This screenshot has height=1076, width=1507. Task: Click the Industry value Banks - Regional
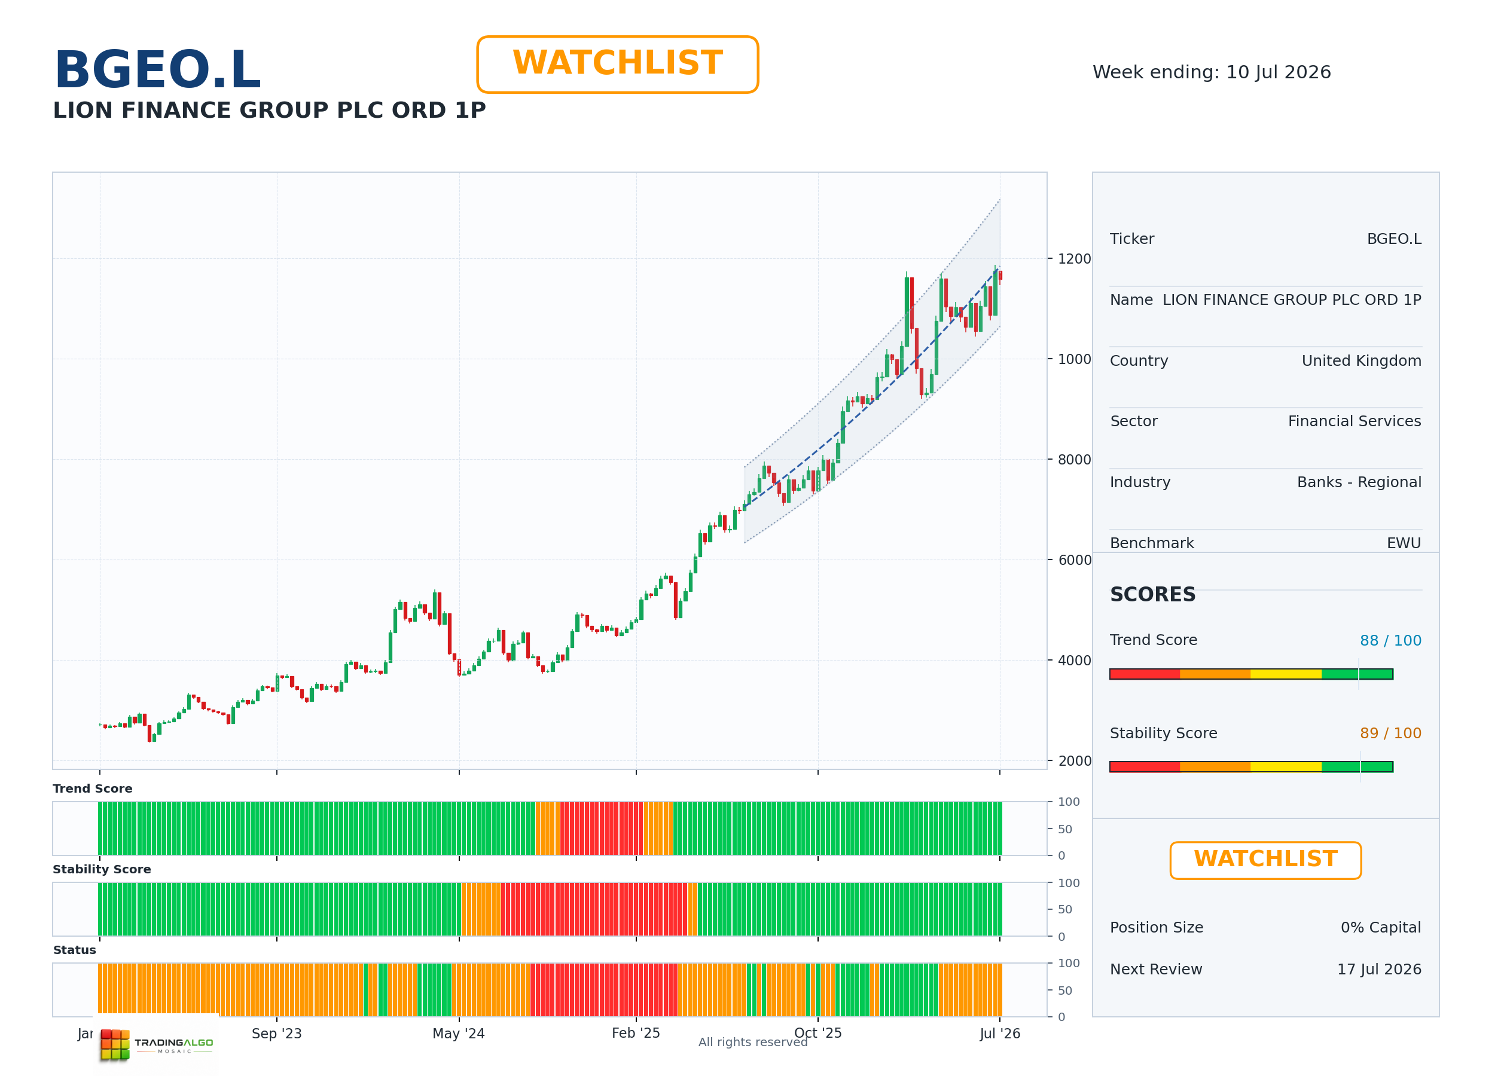point(1359,482)
